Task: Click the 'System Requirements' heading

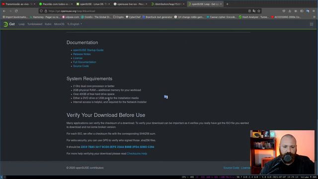Action: pyautogui.click(x=89, y=79)
